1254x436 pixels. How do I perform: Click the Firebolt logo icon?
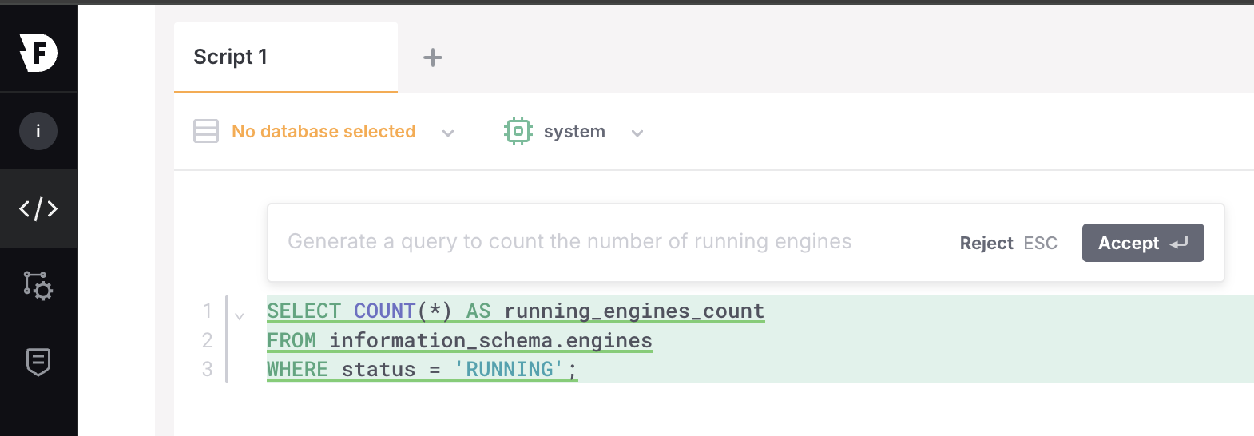pos(38,53)
